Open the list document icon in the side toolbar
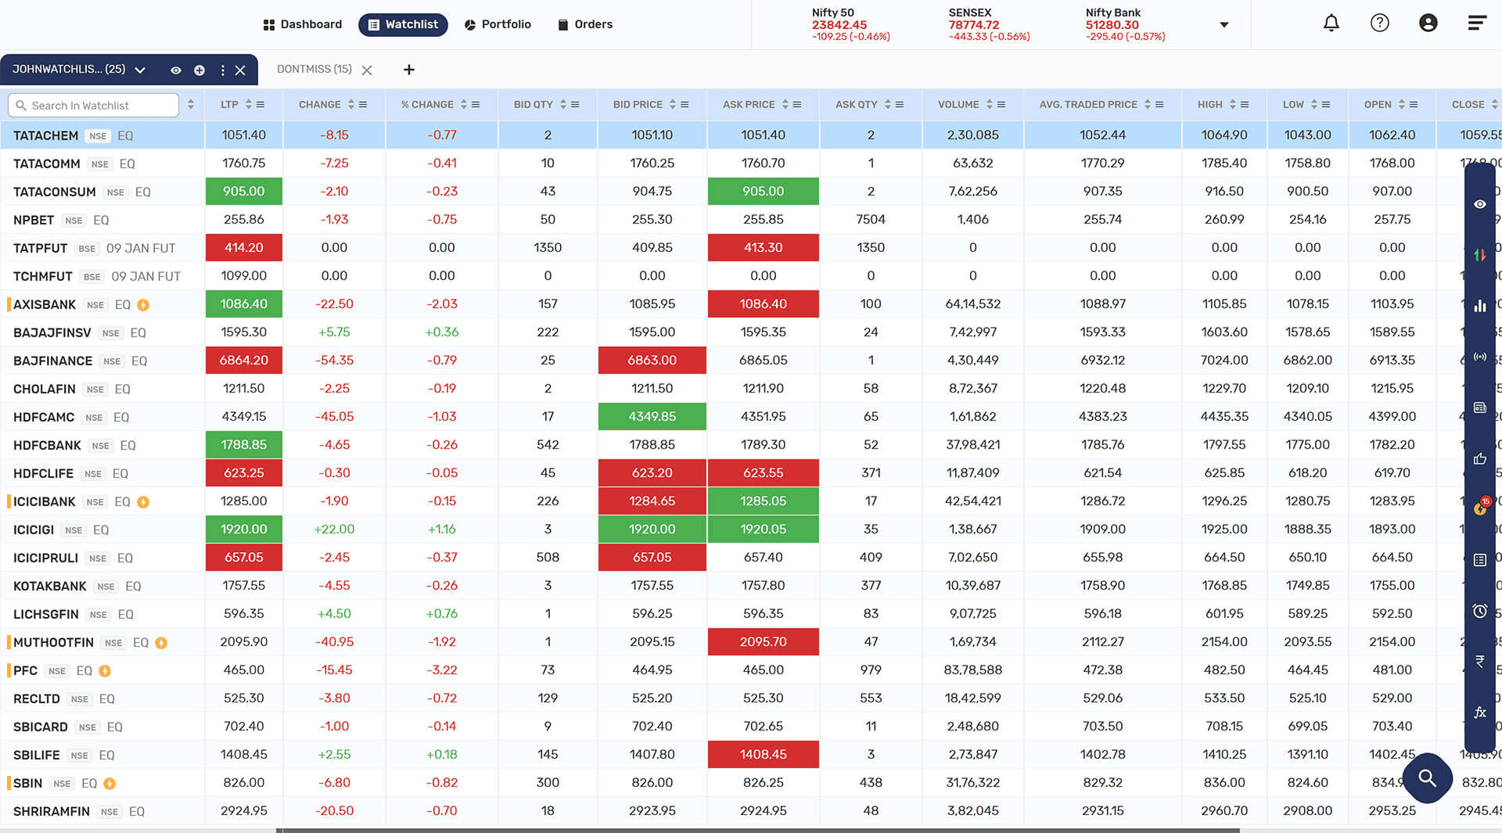1502x833 pixels. [1479, 560]
